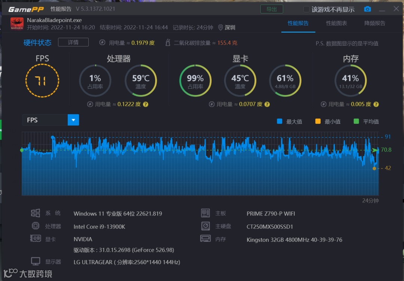Click the 深圳 location text

[x=230, y=28]
